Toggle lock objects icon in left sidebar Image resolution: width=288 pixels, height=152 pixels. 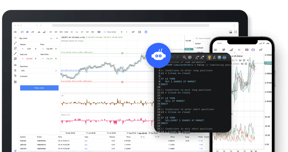click(x=15, y=70)
